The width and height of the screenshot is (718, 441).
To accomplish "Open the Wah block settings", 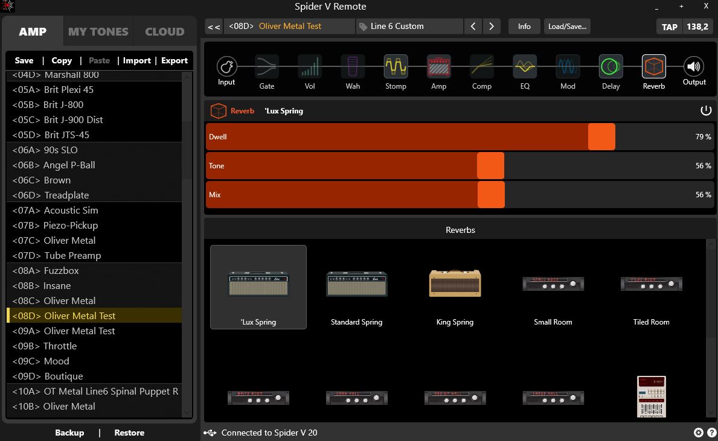I will coord(353,72).
